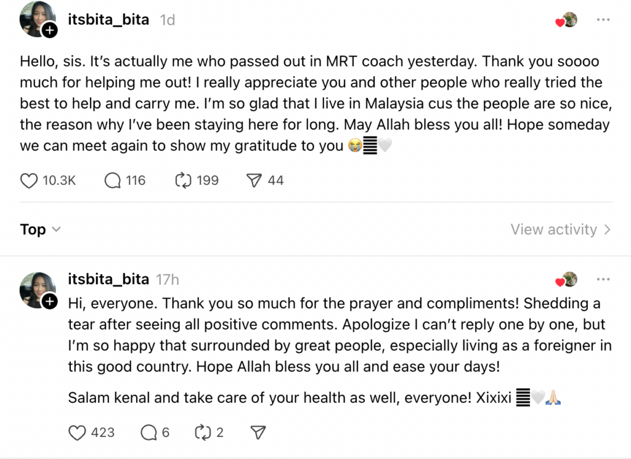Follow via plus badge on reply avatar
The width and height of the screenshot is (631, 459).
[50, 301]
